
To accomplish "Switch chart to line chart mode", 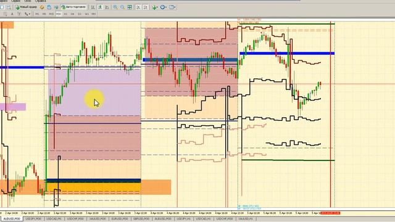I will [107, 7].
